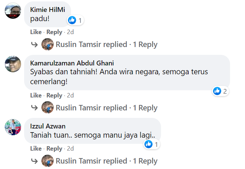The height and width of the screenshot is (169, 245).
Task: Expand the reply thread under Izzul Azwan's comment
Action: [x=106, y=161]
